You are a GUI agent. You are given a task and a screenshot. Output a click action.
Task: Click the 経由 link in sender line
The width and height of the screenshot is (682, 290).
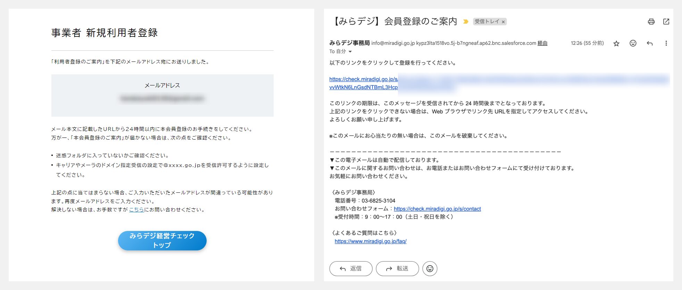point(542,43)
